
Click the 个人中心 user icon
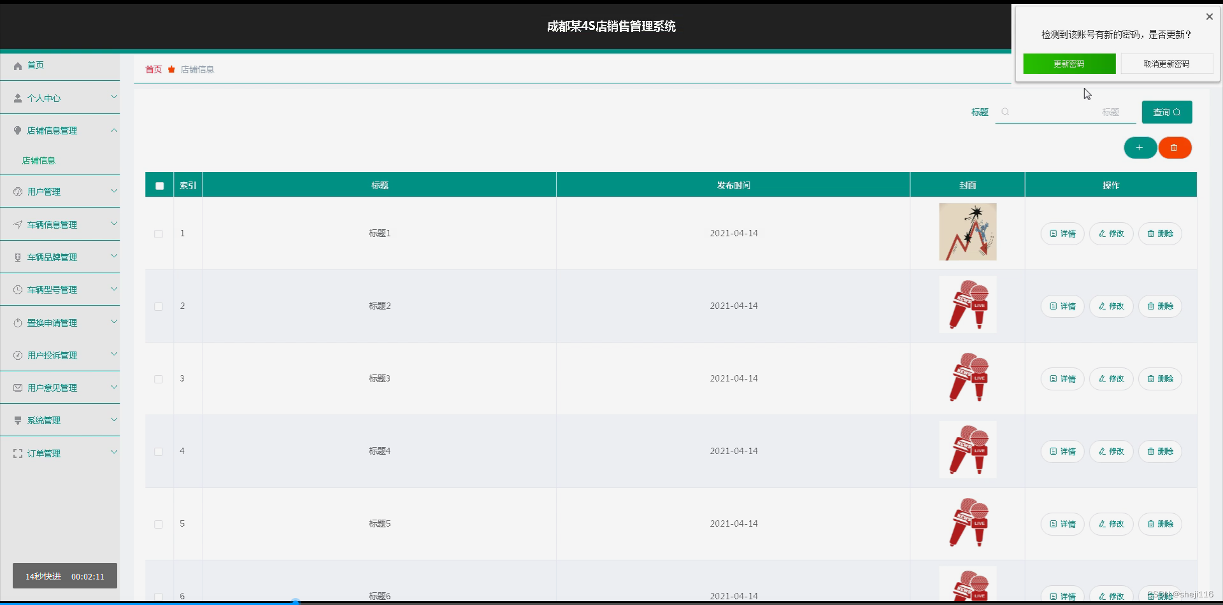click(x=17, y=97)
